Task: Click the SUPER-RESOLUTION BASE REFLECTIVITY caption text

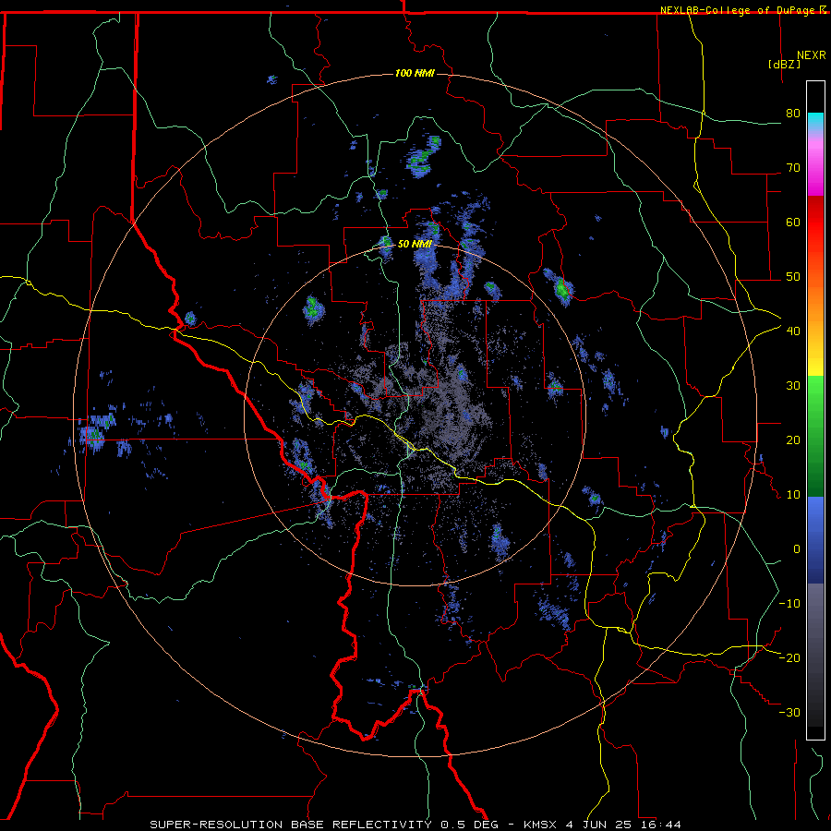Action: (291, 825)
